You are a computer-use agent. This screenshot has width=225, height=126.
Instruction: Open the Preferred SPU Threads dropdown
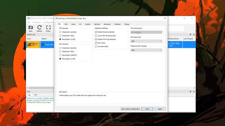(146, 50)
